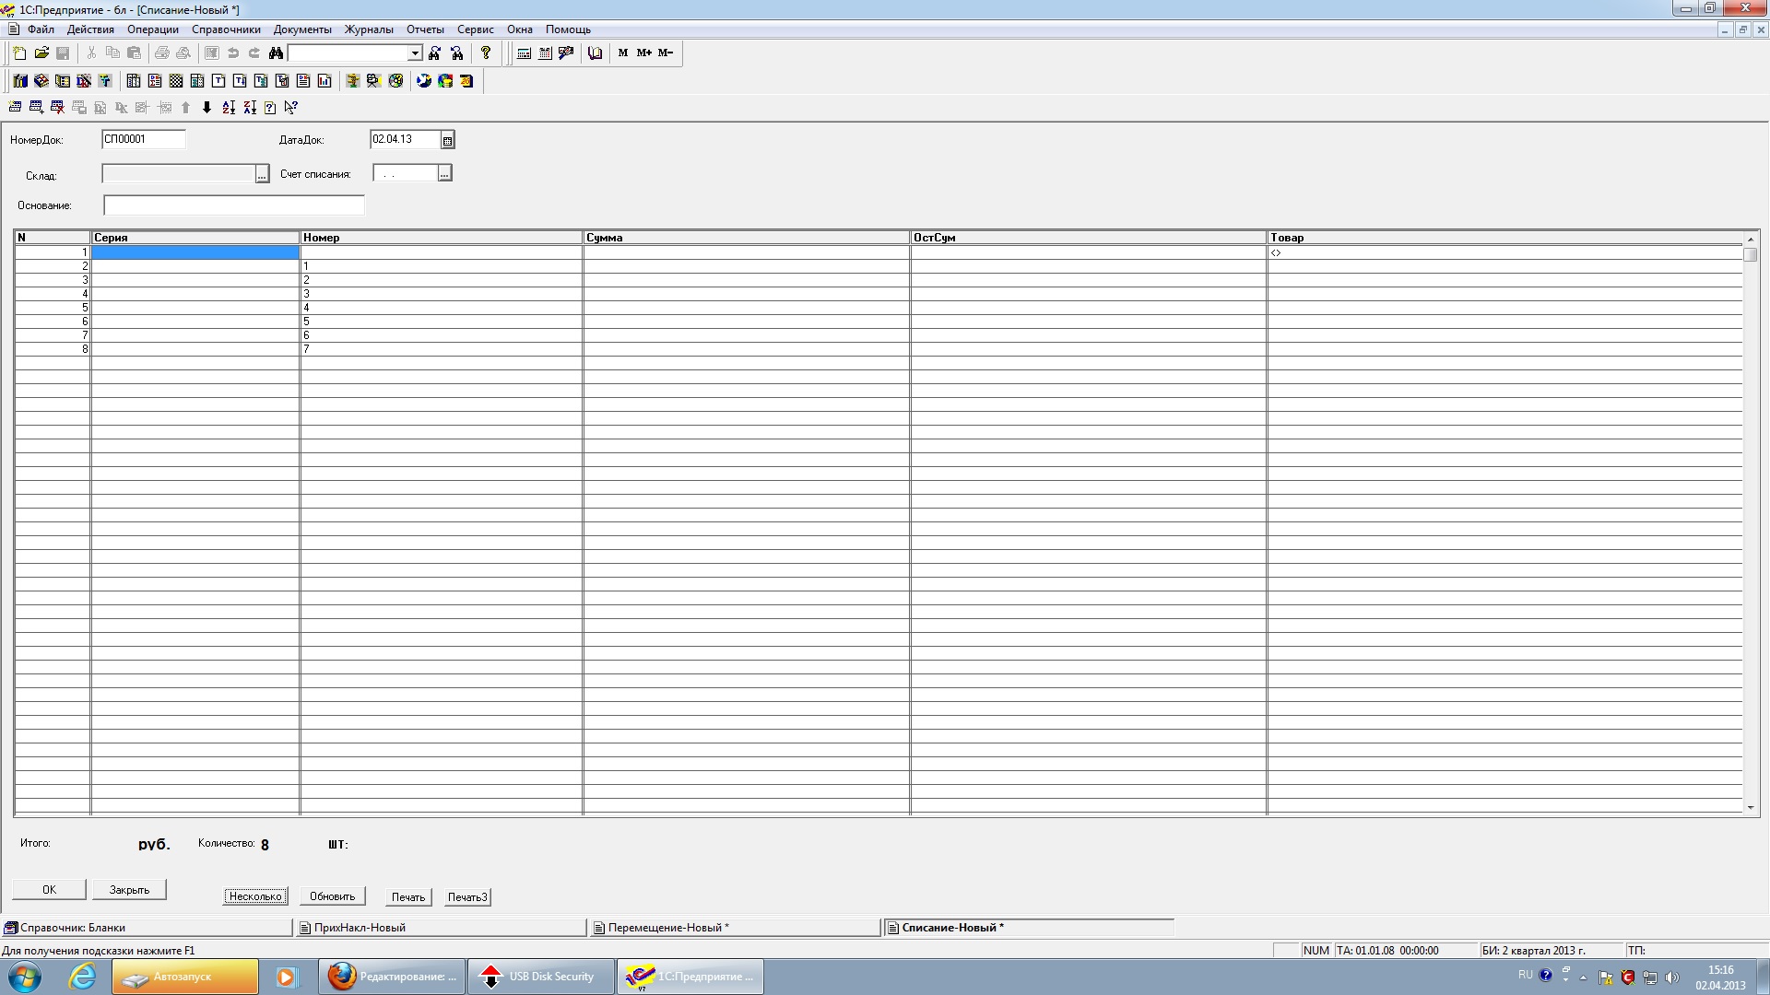This screenshot has height=995, width=1770.
Task: Open USB Disk Security from taskbar
Action: [541, 977]
